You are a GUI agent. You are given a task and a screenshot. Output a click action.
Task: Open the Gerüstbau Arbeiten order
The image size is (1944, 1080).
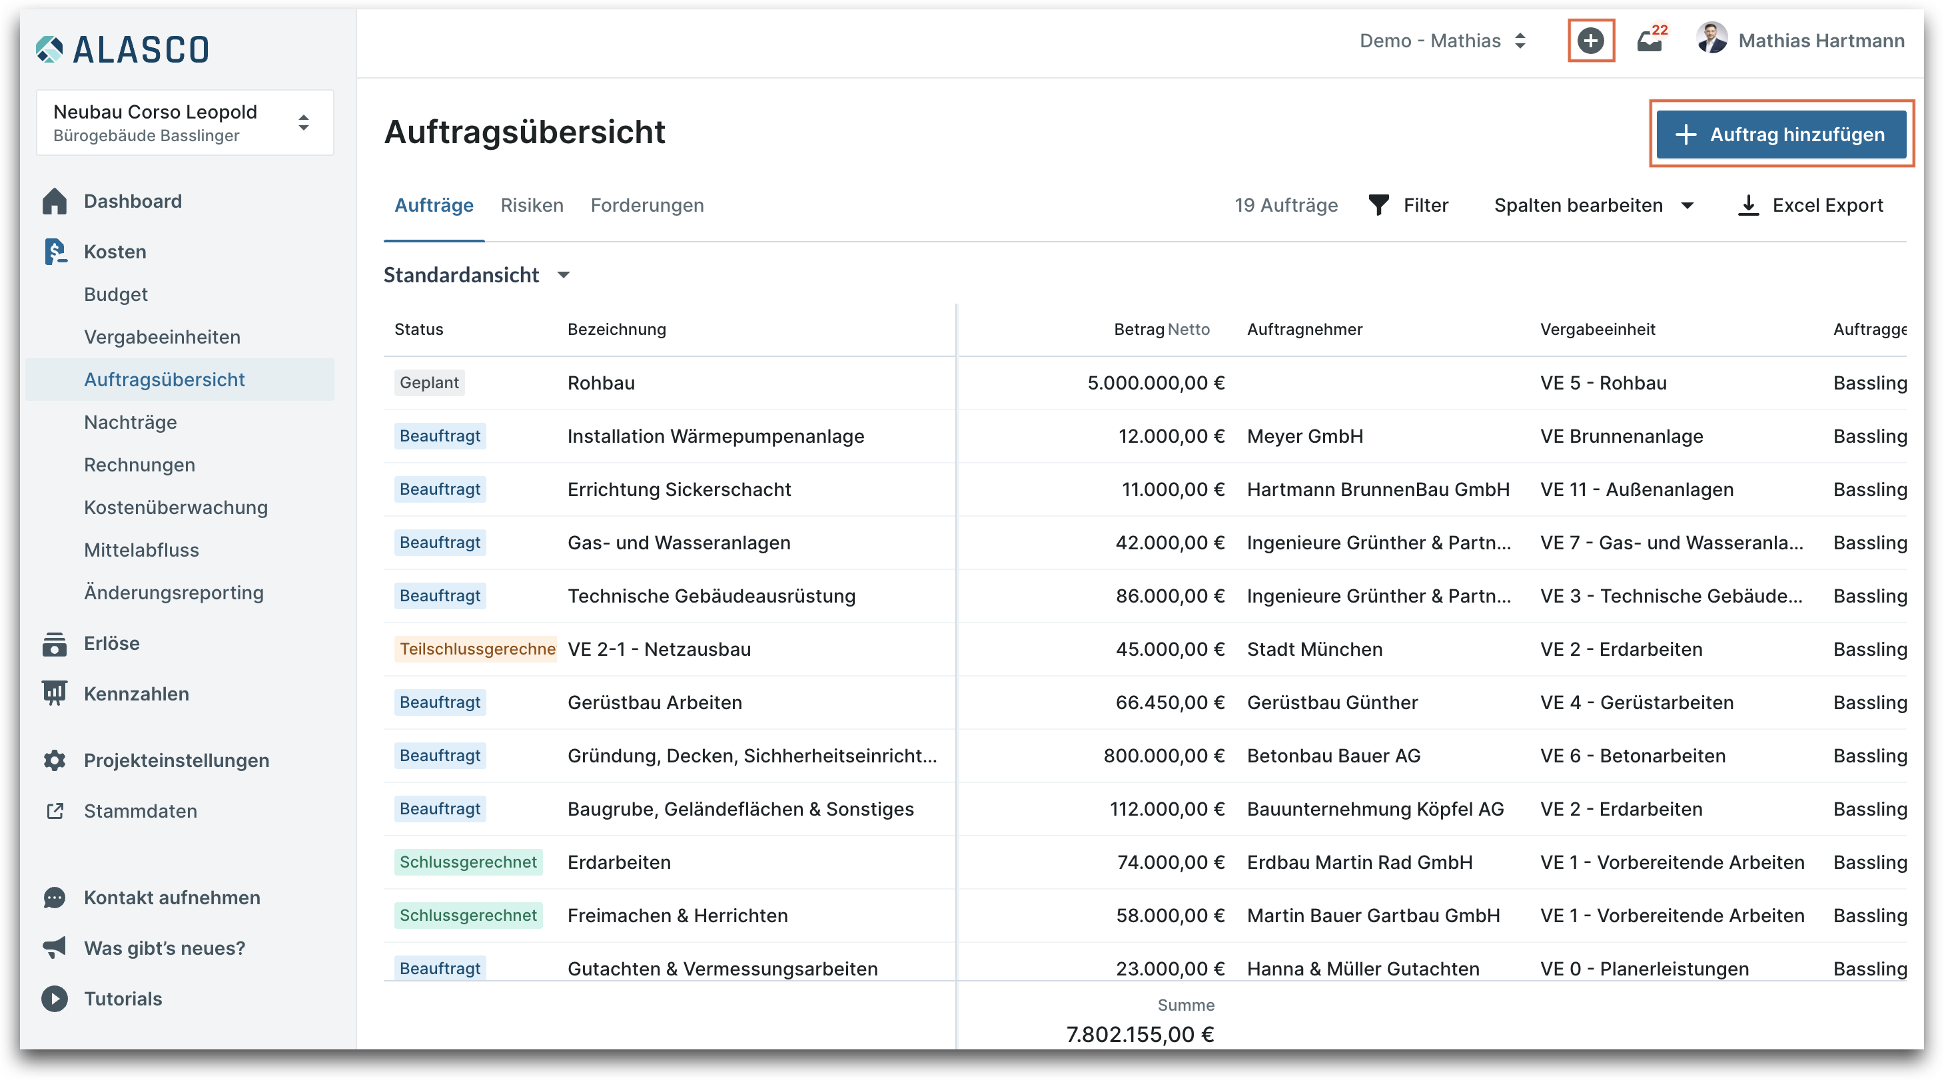pyautogui.click(x=654, y=702)
